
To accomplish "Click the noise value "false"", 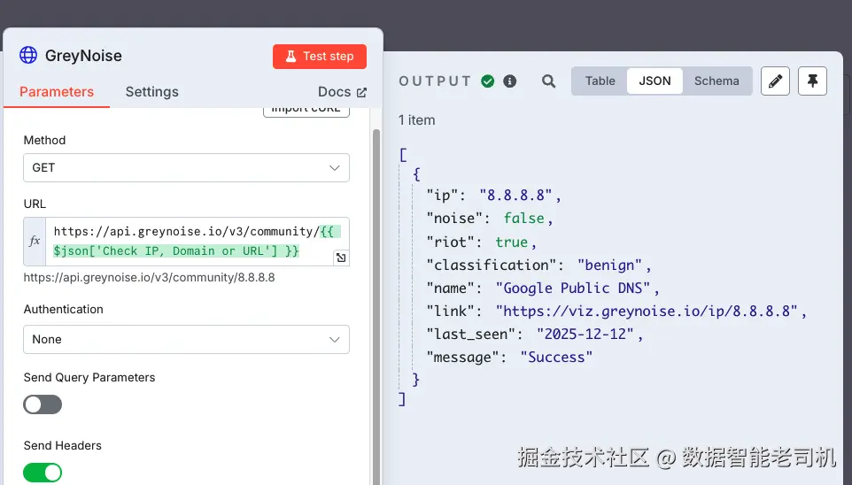I will click(x=523, y=219).
